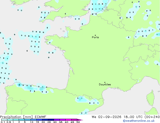Select the 0.1–0.5 mm legend swatch
This screenshot has height=123, width=160.
tap(4, 120)
